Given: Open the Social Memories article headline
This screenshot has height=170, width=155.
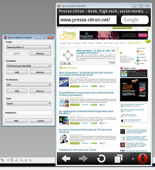Looking at the screenshot, I should coord(86,94).
